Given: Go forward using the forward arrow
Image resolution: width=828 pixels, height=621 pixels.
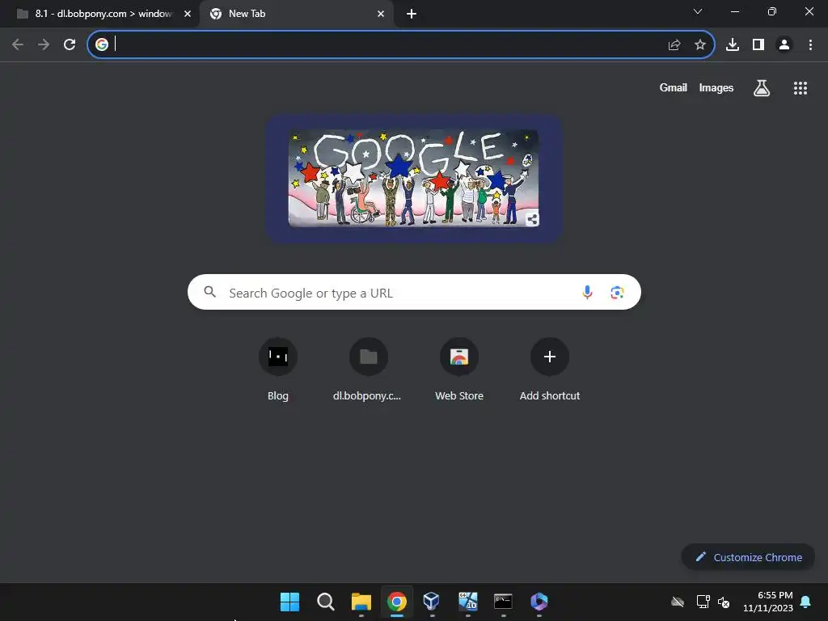Looking at the screenshot, I should pos(44,44).
